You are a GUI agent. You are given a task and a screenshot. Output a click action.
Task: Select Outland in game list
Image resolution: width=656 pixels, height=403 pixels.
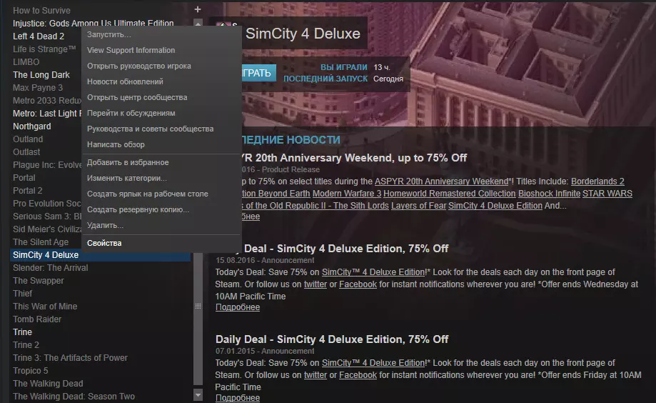click(28, 139)
